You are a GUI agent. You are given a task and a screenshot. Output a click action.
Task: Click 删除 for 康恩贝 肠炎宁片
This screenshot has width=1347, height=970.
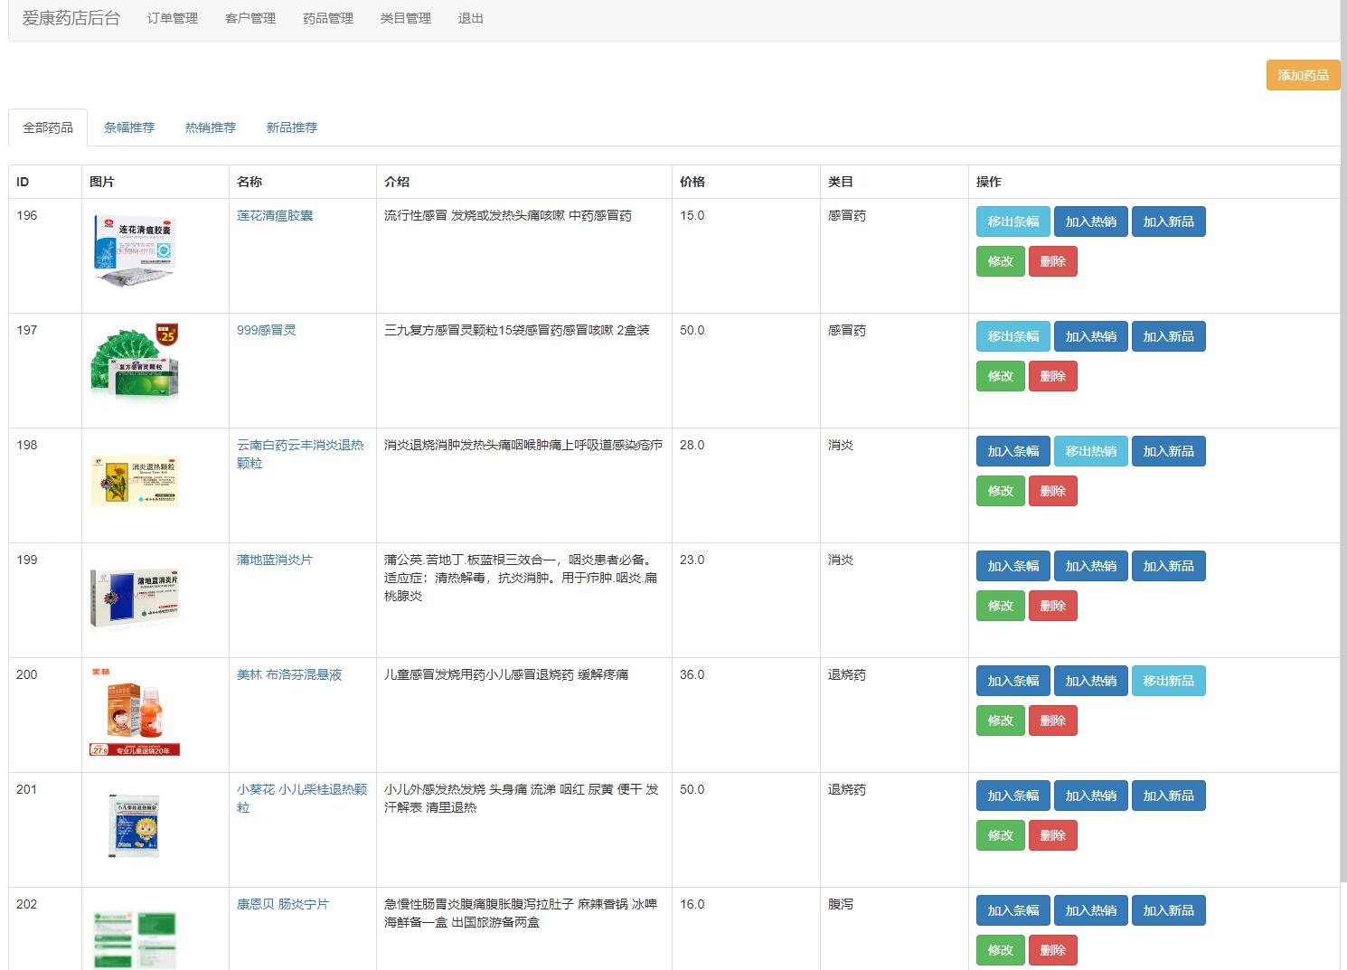click(1052, 949)
